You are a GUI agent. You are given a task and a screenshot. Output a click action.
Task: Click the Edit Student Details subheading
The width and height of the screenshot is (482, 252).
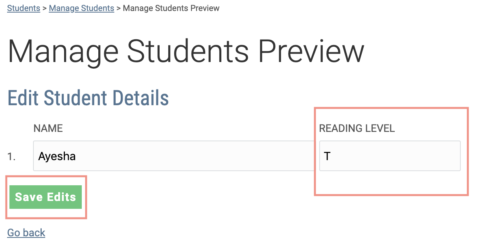[88, 98]
